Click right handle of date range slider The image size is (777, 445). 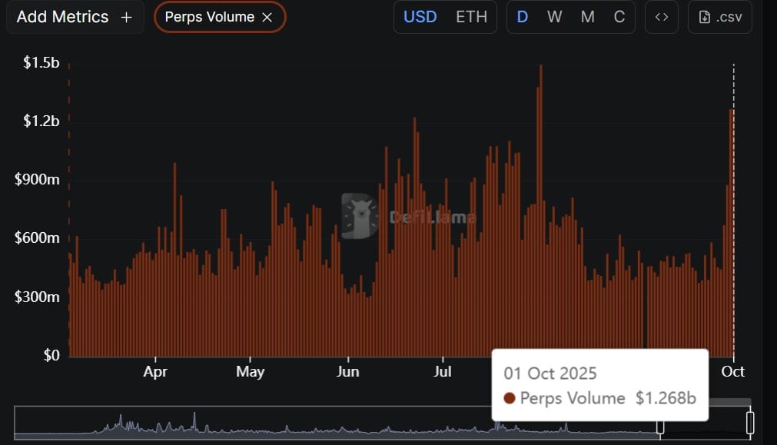click(750, 423)
